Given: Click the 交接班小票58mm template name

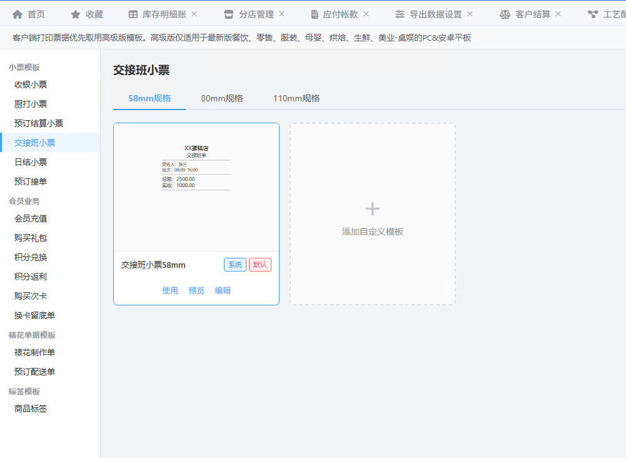Looking at the screenshot, I should (153, 265).
